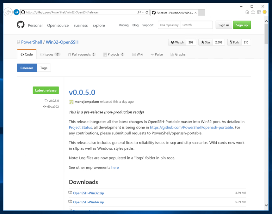The width and height of the screenshot is (272, 214).
Task: Open the Favorites star icon in browser
Action: pos(253,12)
